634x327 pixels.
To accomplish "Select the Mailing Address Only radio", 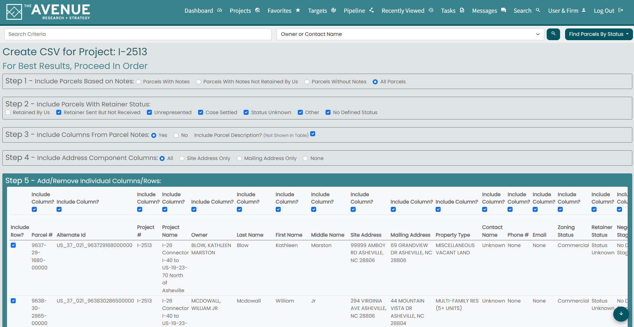I will (240, 159).
